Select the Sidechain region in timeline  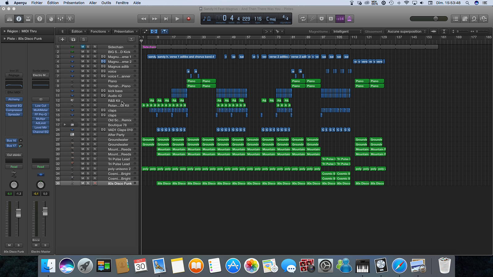pyautogui.click(x=149, y=47)
